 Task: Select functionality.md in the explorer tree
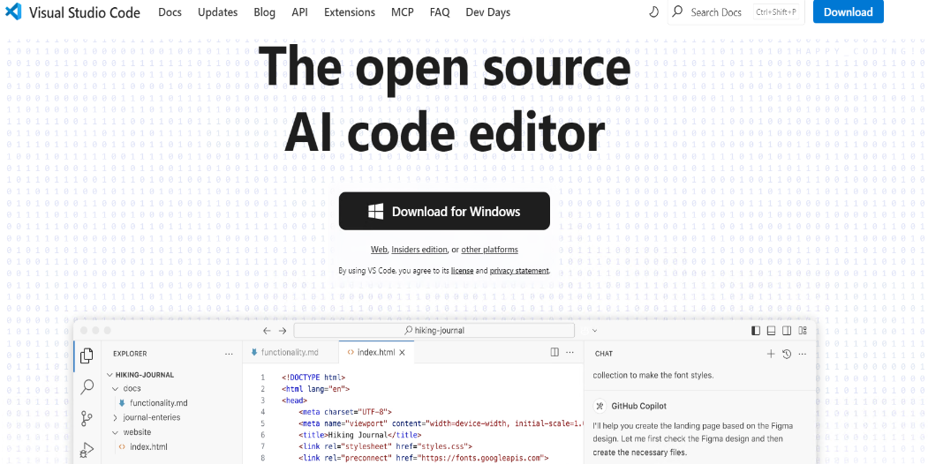159,403
